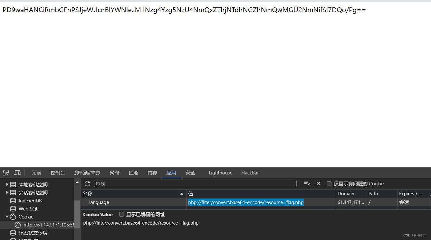Open the HackBar panel tab

click(x=250, y=173)
